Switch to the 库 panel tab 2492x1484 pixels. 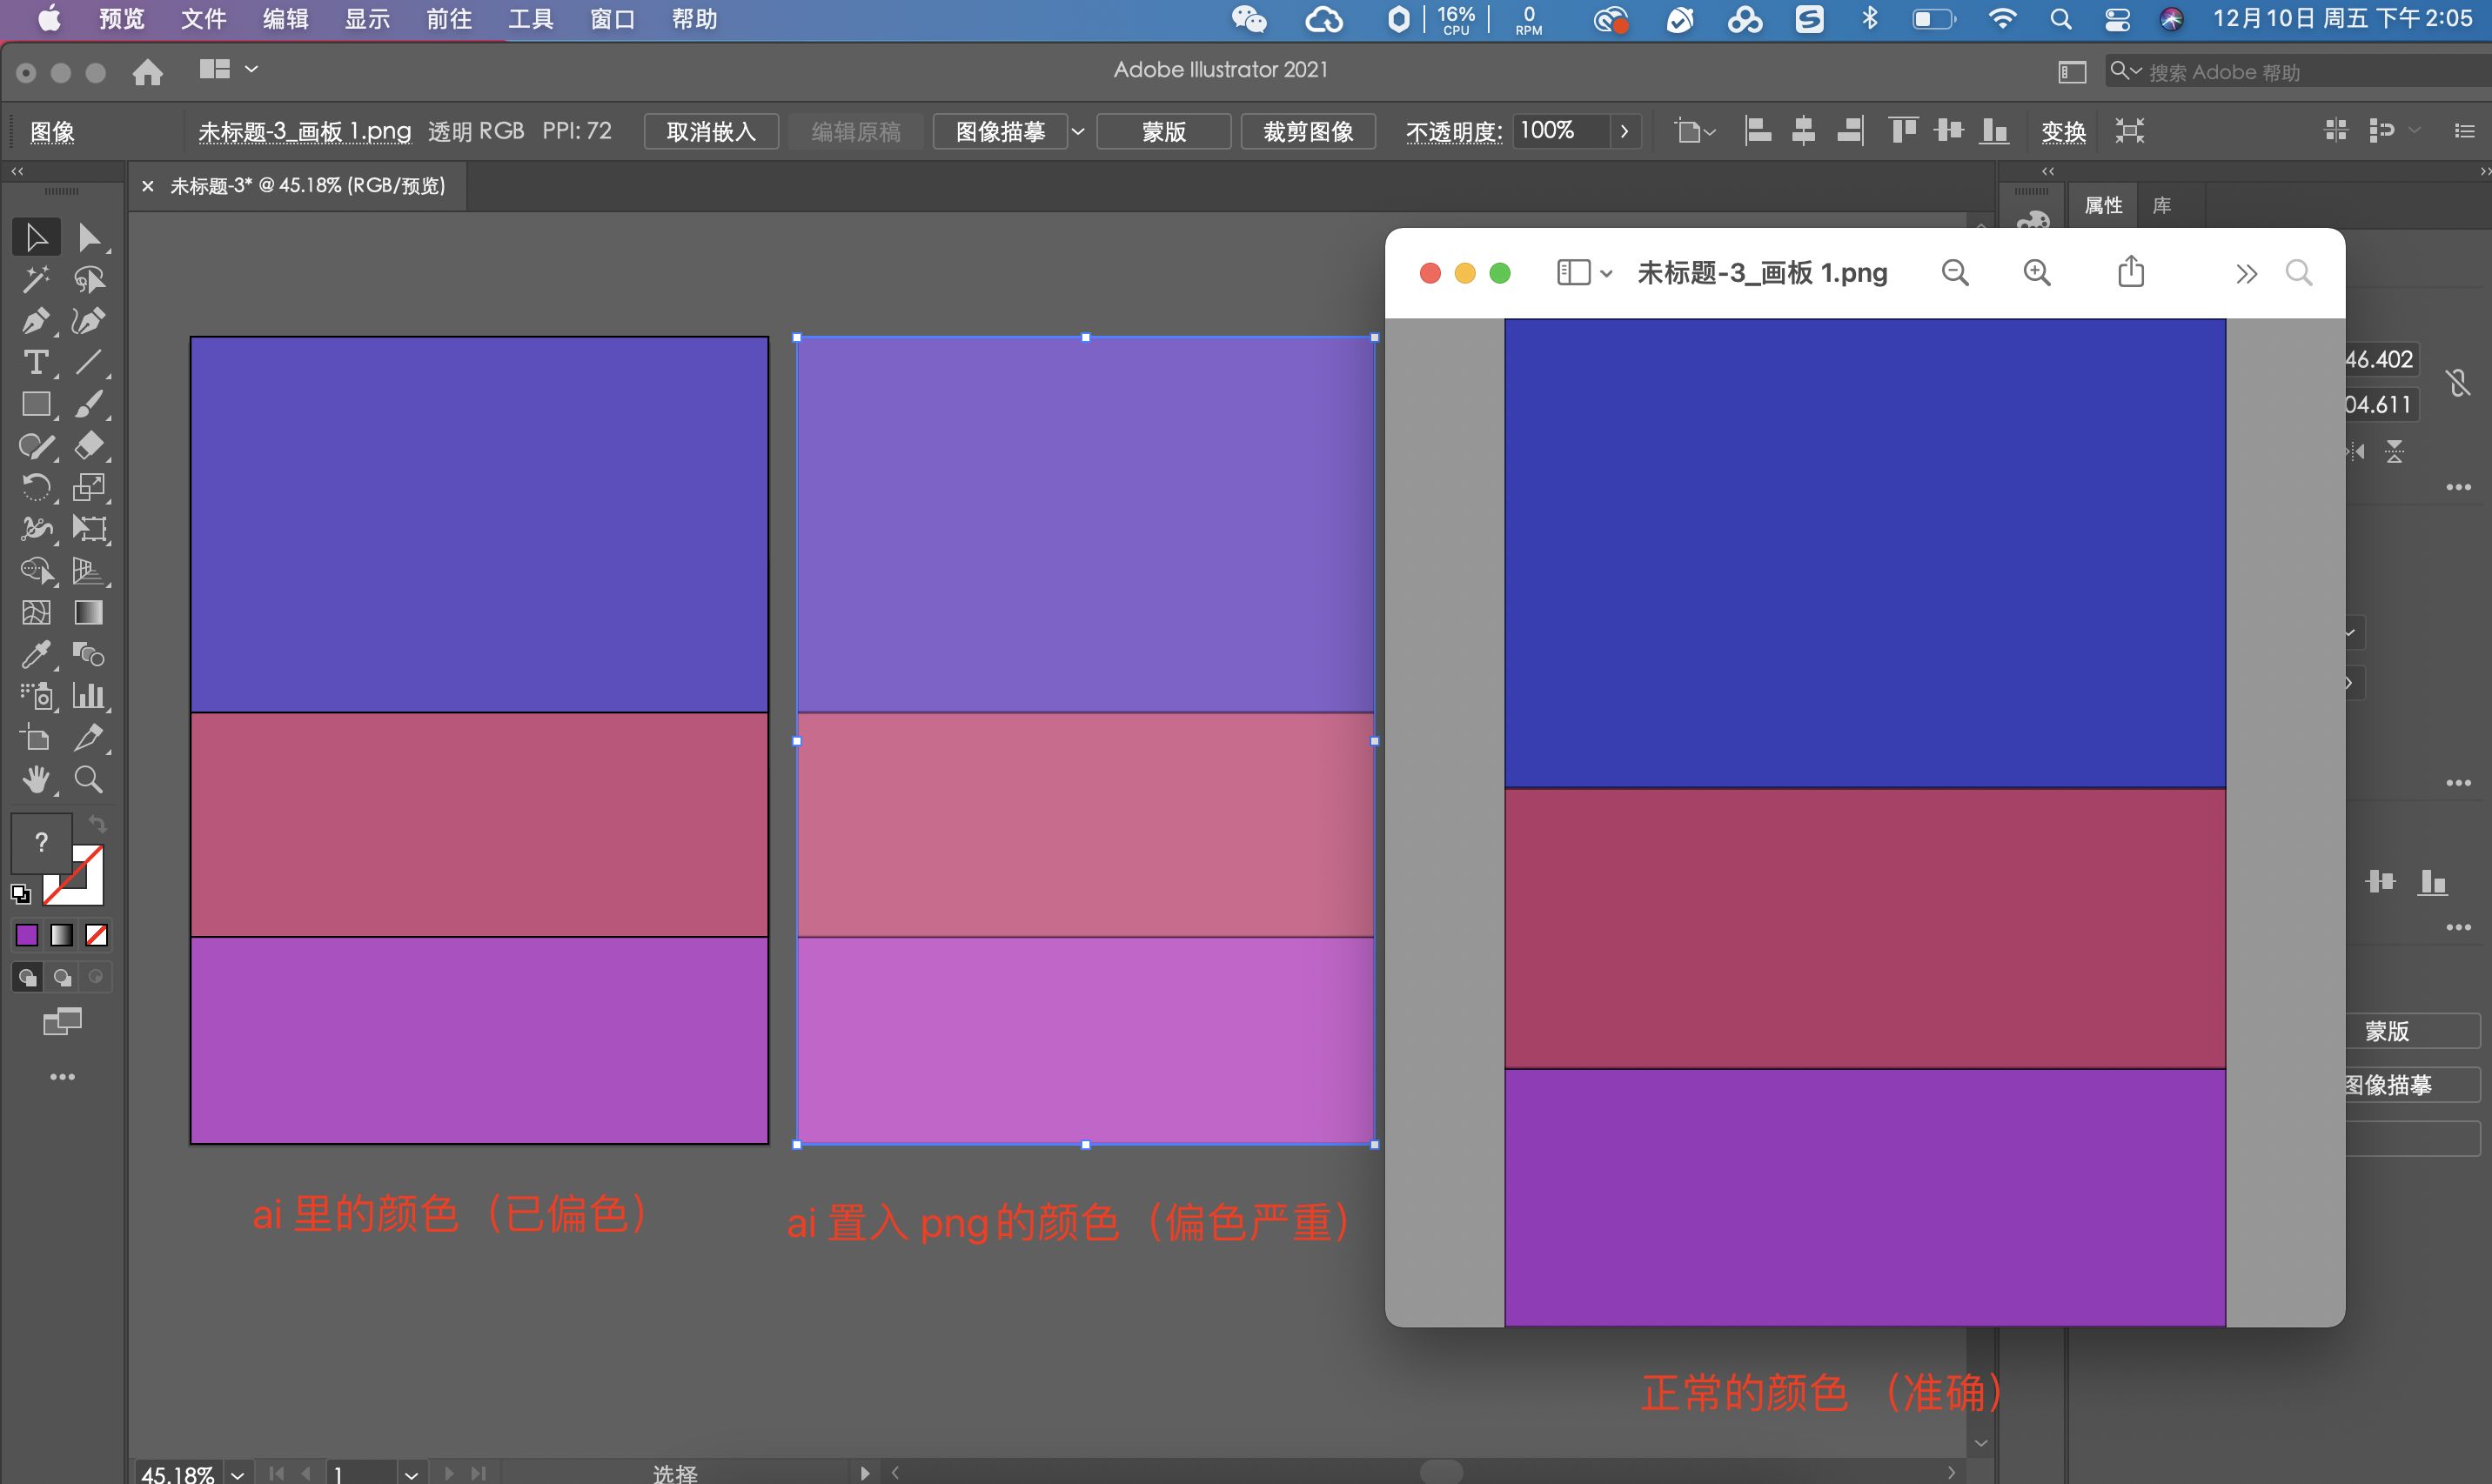pos(2162,205)
